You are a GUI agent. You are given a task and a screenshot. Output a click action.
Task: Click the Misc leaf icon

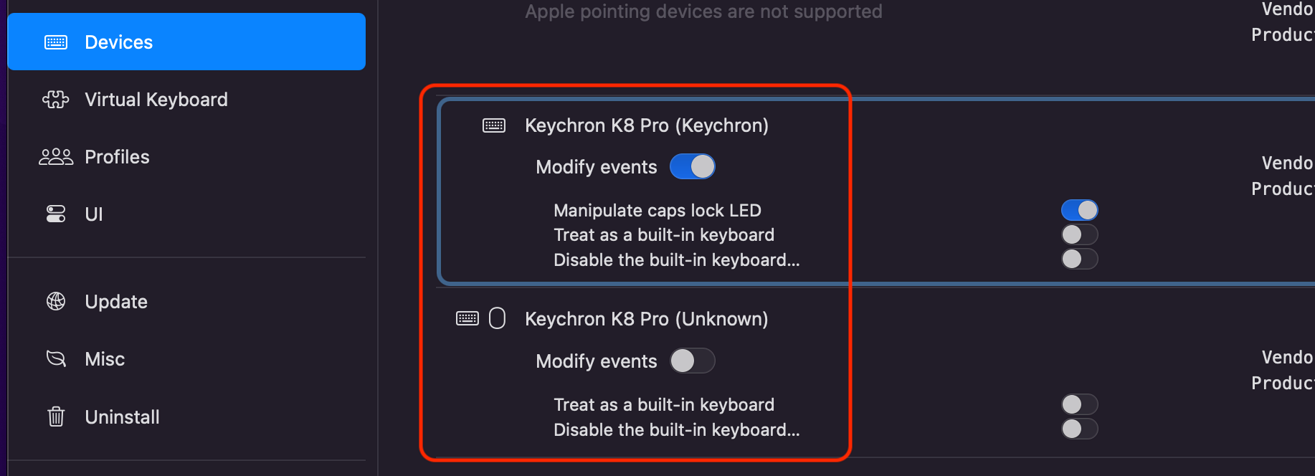click(x=56, y=358)
